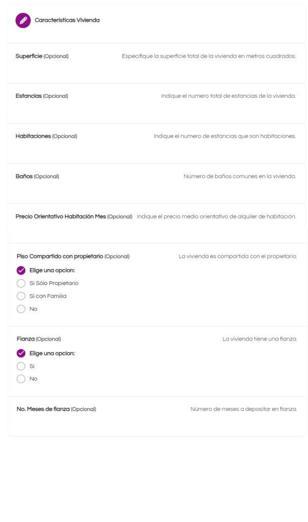
Task: Click the Habitaciones field row
Action: click(156, 143)
